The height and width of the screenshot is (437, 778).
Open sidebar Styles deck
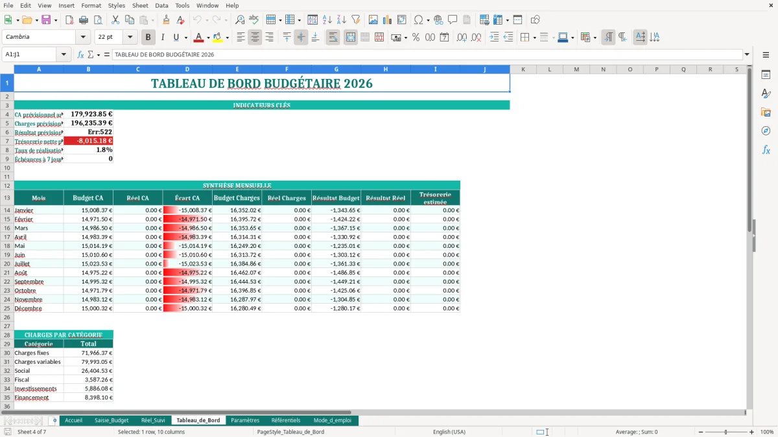766,94
